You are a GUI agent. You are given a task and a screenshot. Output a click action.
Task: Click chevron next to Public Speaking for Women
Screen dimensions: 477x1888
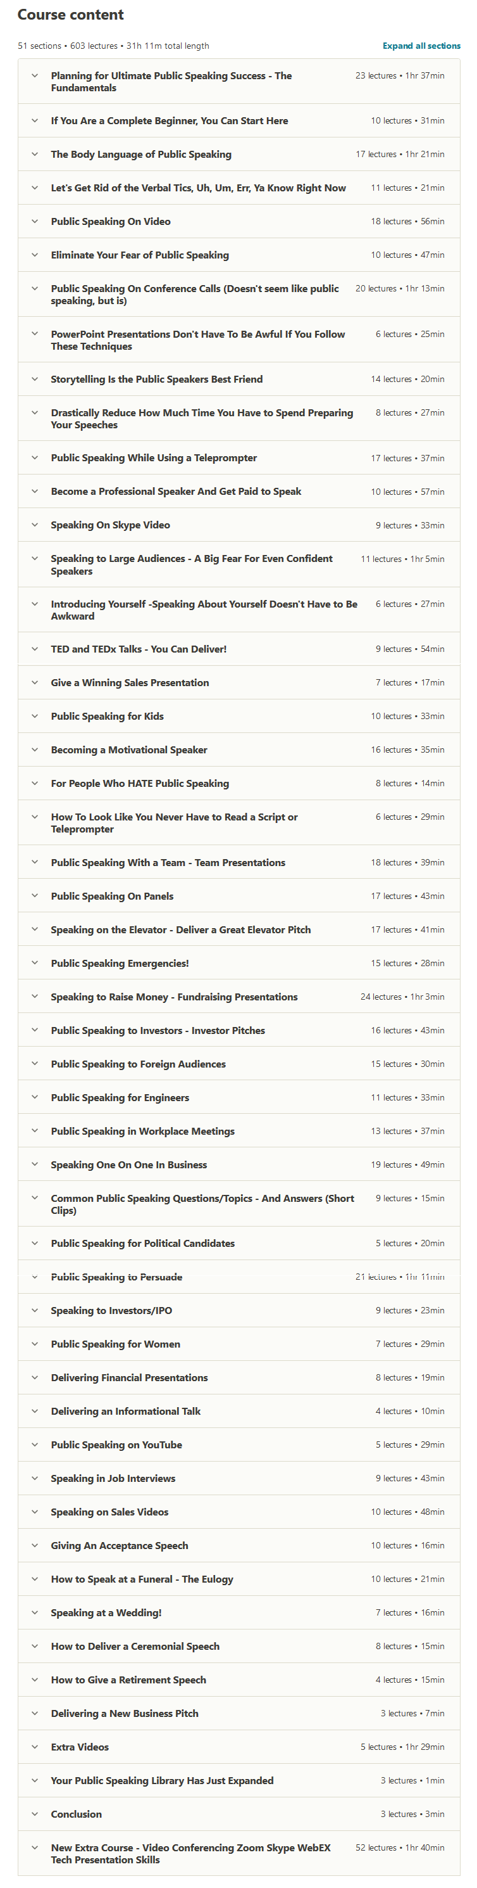[34, 1343]
